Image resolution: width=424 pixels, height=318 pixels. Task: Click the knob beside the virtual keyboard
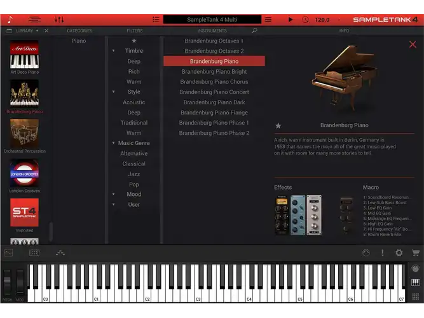pyautogui.click(x=415, y=268)
